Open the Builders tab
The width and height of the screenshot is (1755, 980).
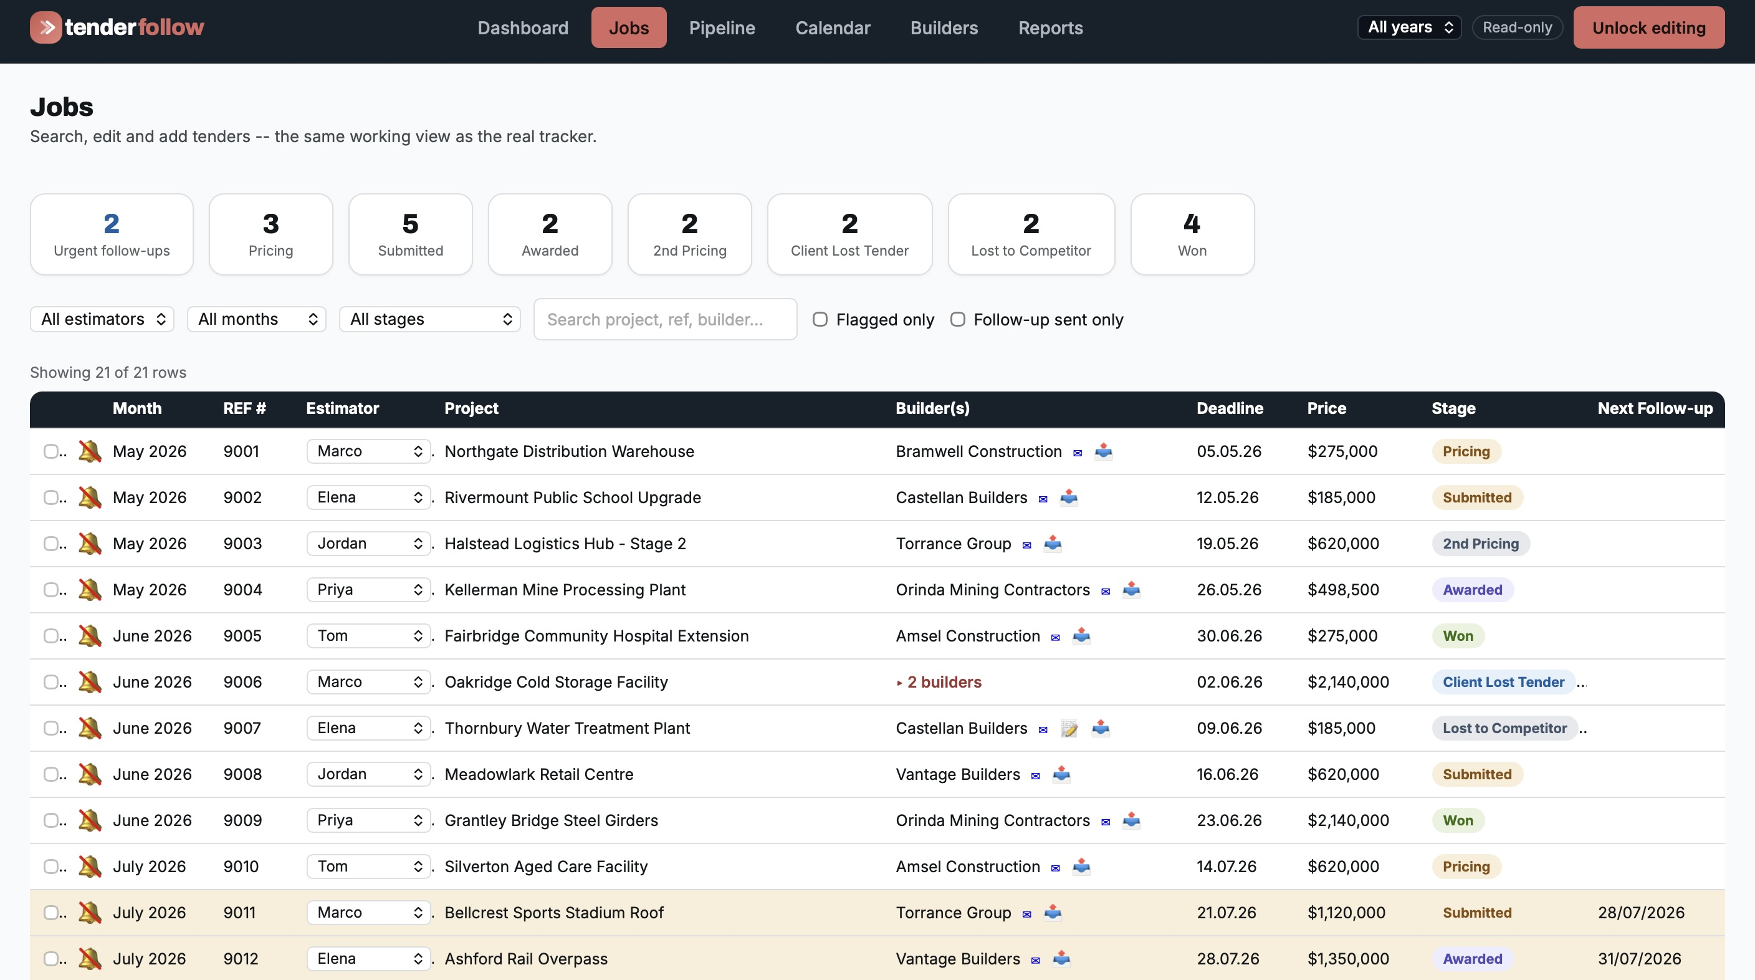pyautogui.click(x=944, y=27)
